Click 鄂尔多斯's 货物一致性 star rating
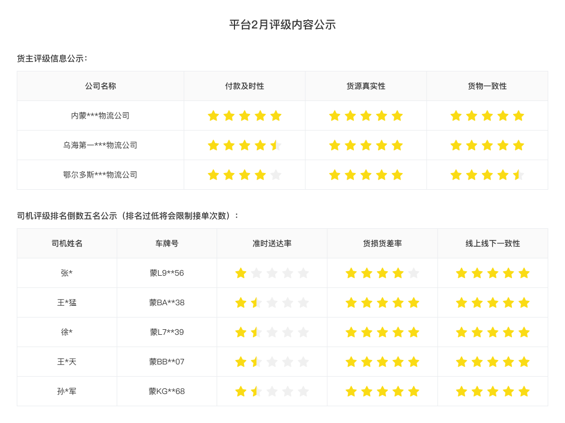Image resolution: width=565 pixels, height=423 pixels. [487, 175]
